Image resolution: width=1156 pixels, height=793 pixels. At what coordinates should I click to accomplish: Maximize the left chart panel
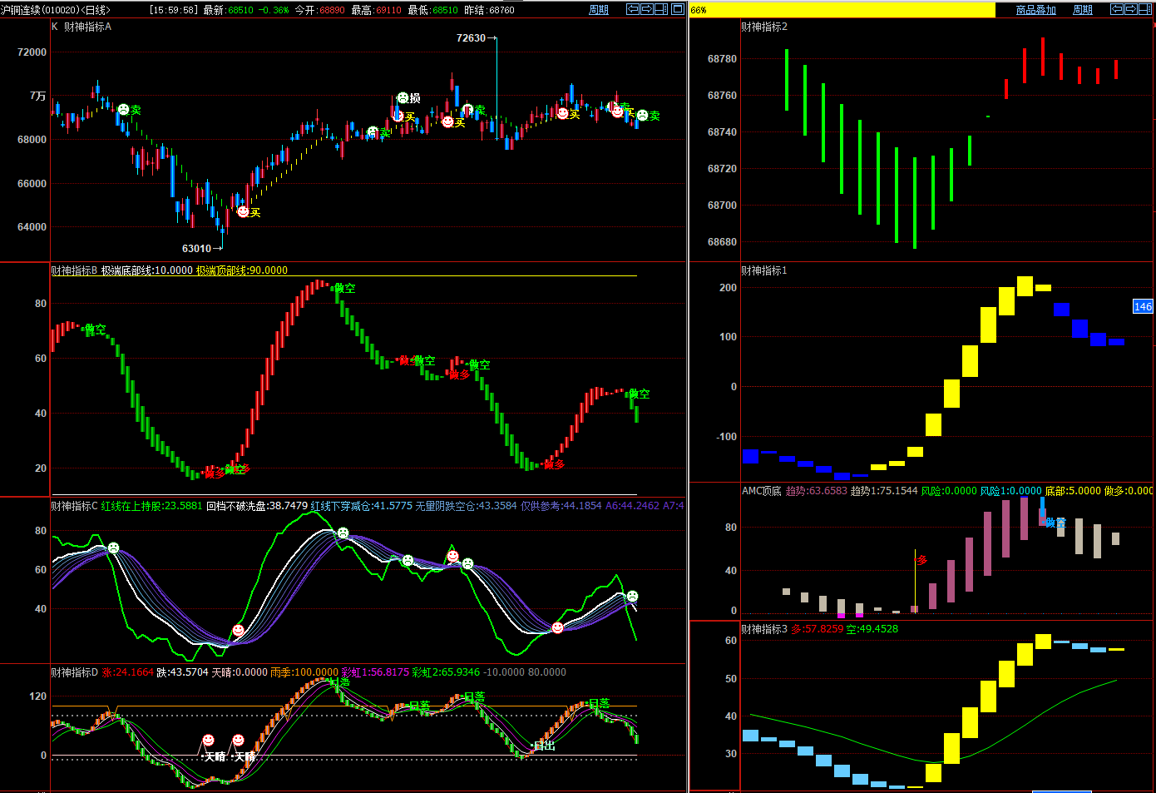678,9
